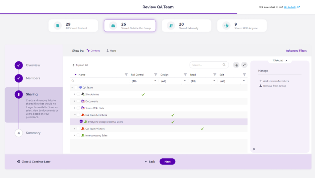Clear selection with the X next to 1 Selected
The image size is (315, 178).
[286, 60]
